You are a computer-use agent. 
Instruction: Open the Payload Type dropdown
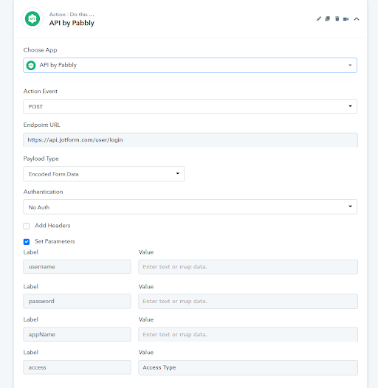pos(103,174)
